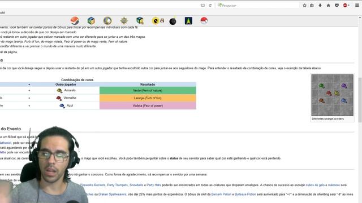Image resolution: width=362 pixels, height=203 pixels.
Task: Click the Bullseye Potion link
Action: click(x=245, y=194)
